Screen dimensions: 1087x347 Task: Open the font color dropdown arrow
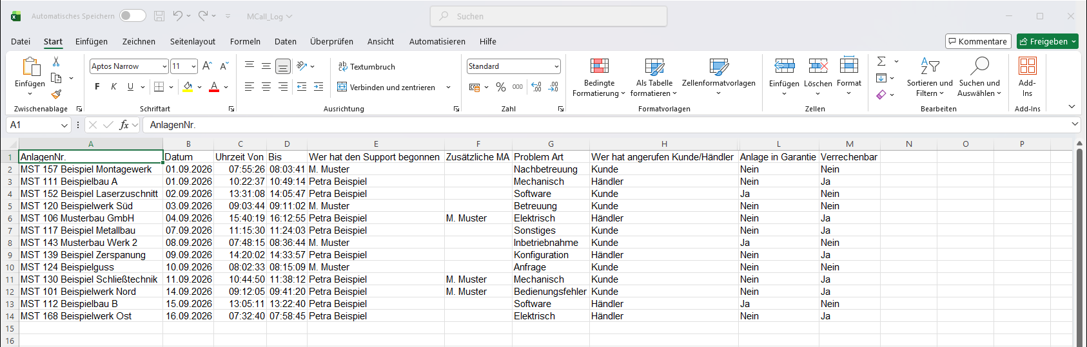226,87
